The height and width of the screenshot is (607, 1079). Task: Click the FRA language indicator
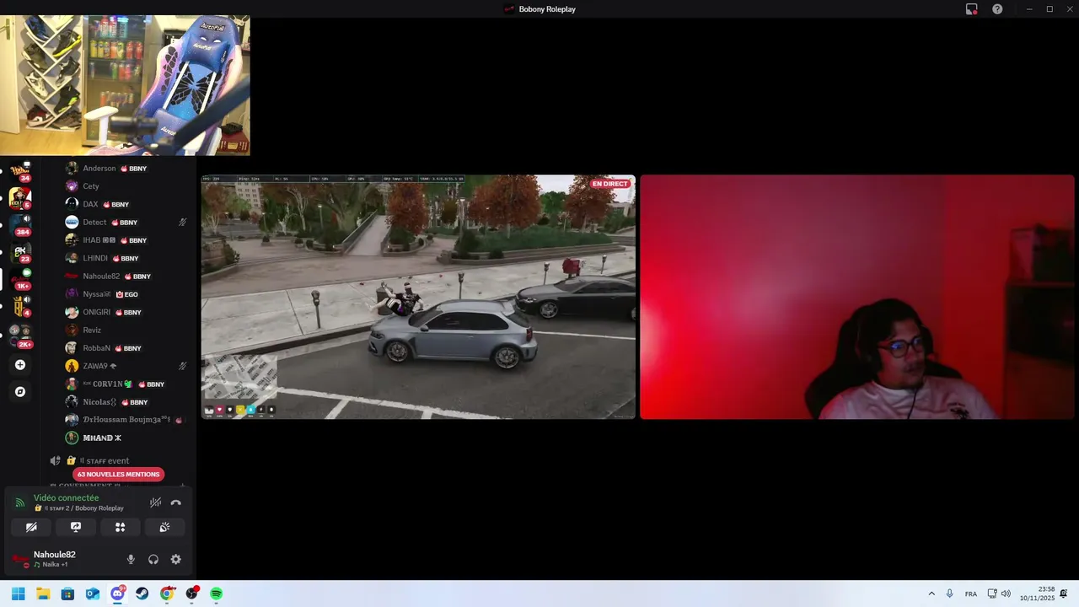pyautogui.click(x=971, y=594)
